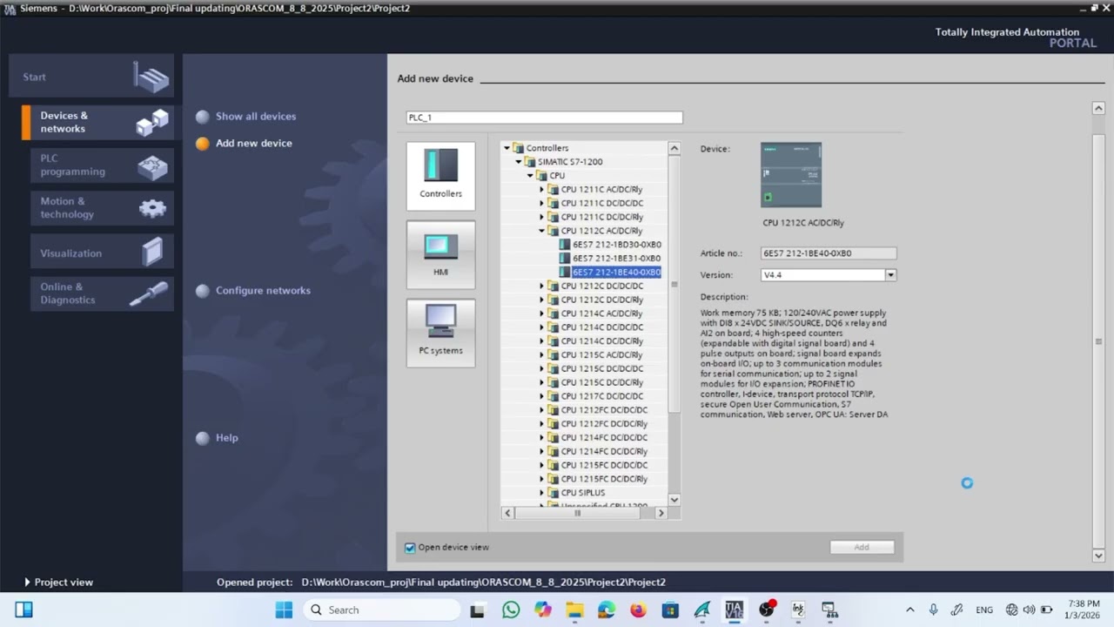The width and height of the screenshot is (1114, 627).
Task: Click device tree scroll down arrow
Action: click(674, 500)
